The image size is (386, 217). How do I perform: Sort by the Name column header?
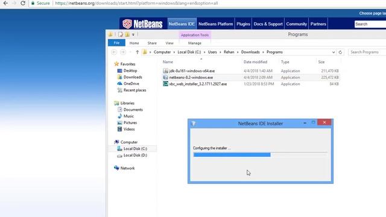(x=168, y=62)
